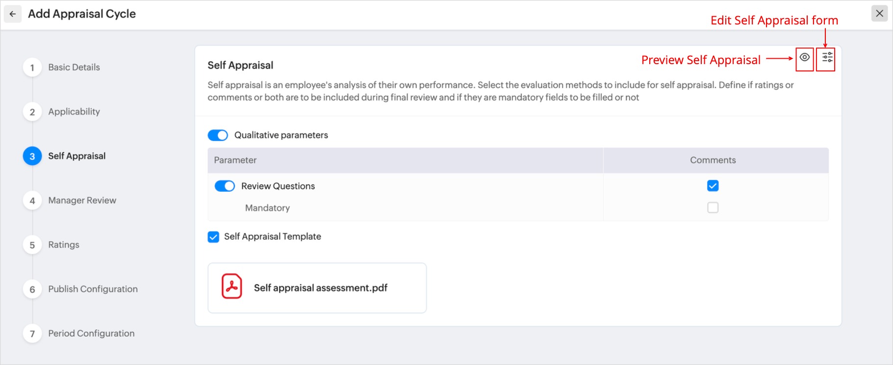This screenshot has height=365, width=893.
Task: Check the Mandatory comments checkbox
Action: click(713, 208)
